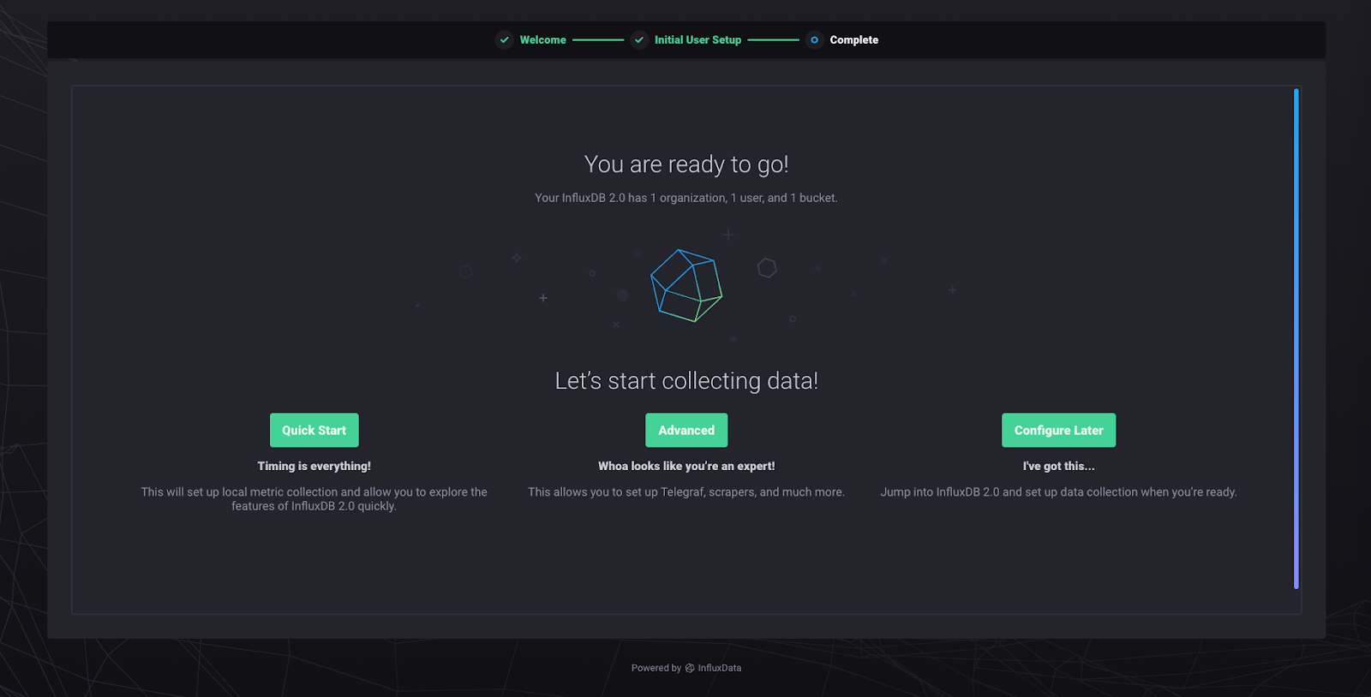Click the "You are ready to go!" heading

(686, 164)
